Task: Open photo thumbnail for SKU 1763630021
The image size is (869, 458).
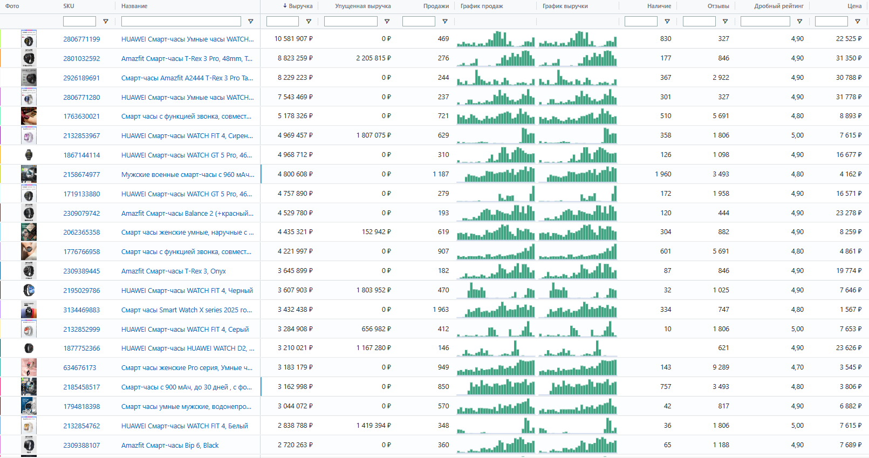Action: click(x=29, y=117)
